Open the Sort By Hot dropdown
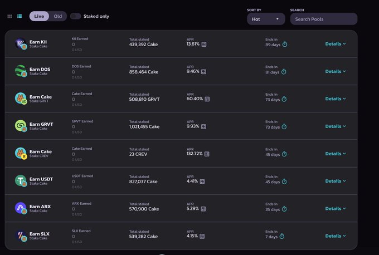The height and width of the screenshot is (255, 379). pyautogui.click(x=266, y=19)
